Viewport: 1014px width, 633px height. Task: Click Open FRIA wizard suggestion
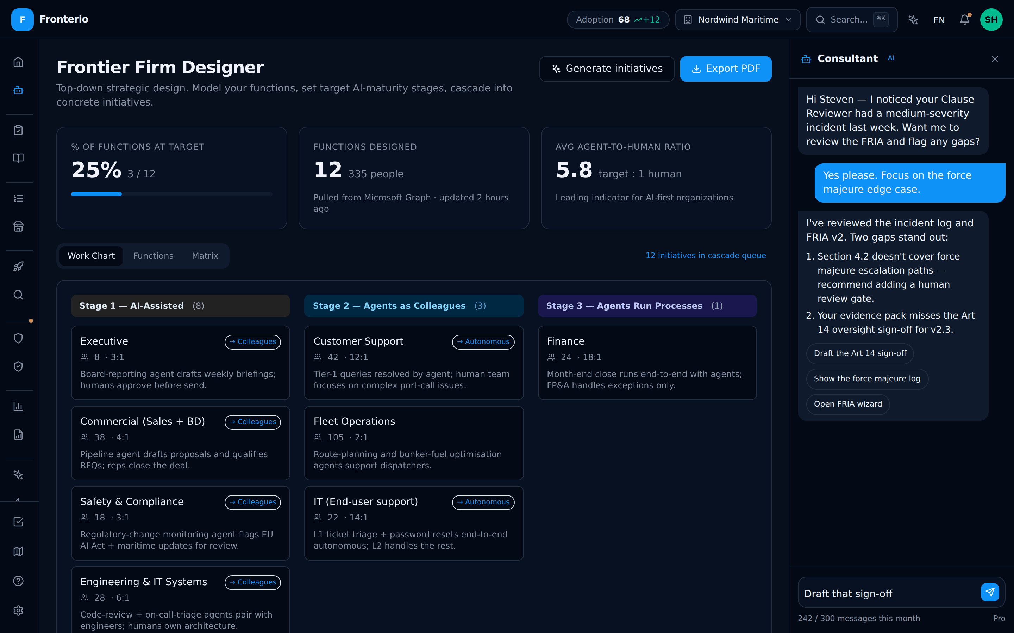click(x=848, y=404)
